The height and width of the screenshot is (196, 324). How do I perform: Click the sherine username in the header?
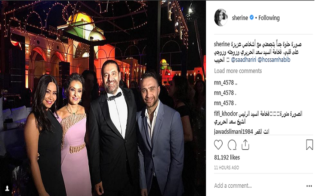tap(240, 18)
